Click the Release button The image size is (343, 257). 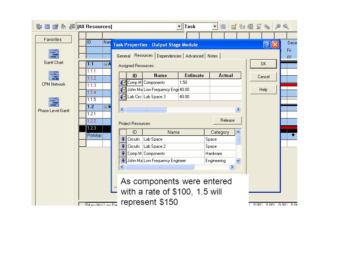point(227,120)
